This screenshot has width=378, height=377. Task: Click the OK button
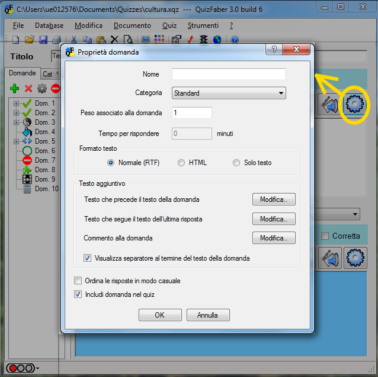tap(160, 315)
